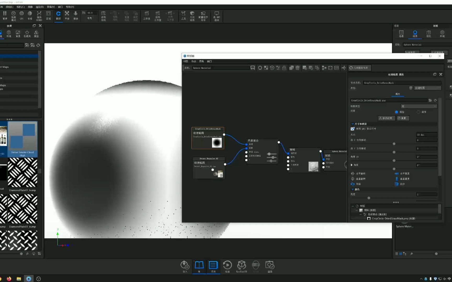Open the material (材质) menu in graph window
This screenshot has width=452, height=282.
(x=186, y=61)
